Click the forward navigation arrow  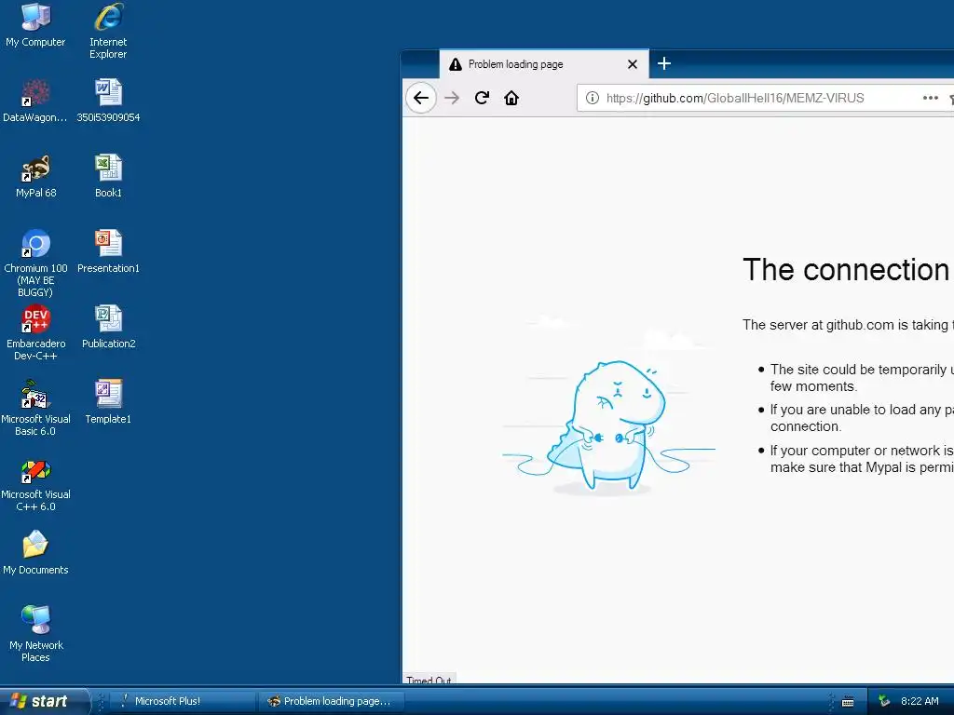(x=452, y=98)
